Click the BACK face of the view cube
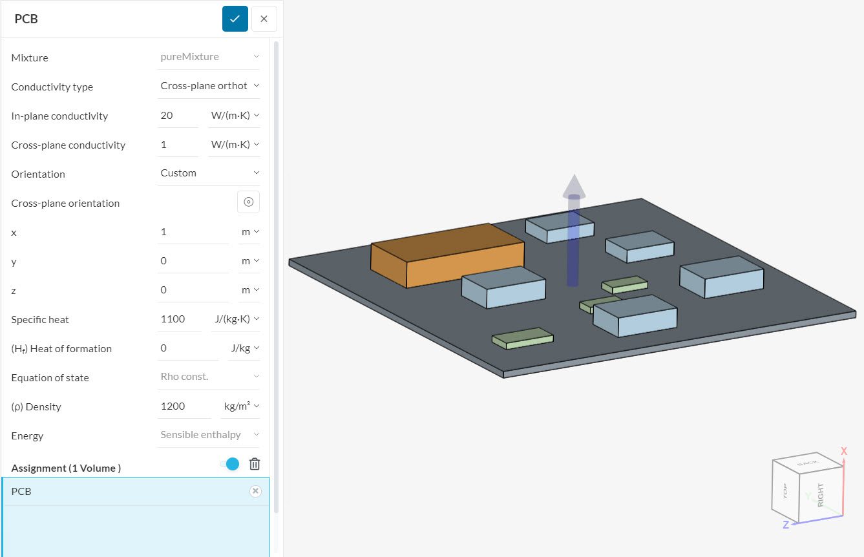Viewport: 864px width, 557px height. pyautogui.click(x=807, y=463)
